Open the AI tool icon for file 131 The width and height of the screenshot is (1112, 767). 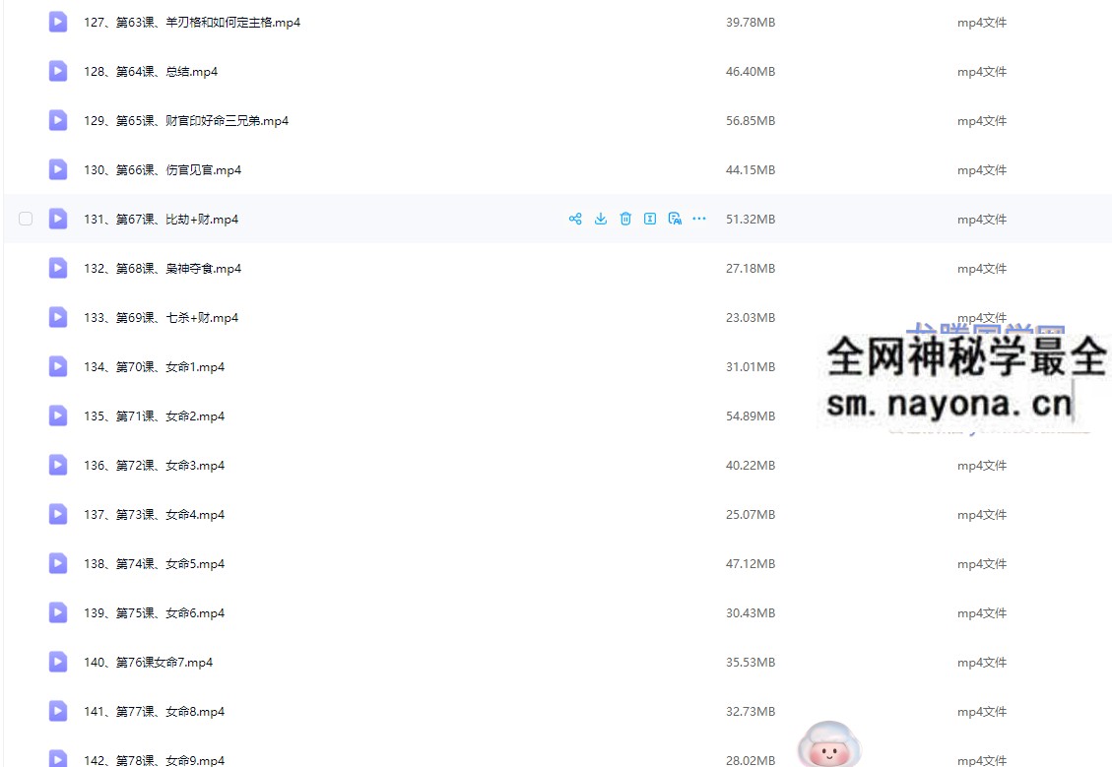point(675,219)
